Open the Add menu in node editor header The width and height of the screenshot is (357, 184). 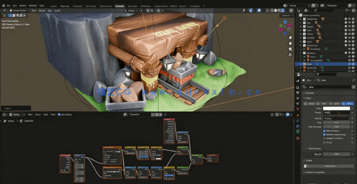pyautogui.click(x=46, y=115)
